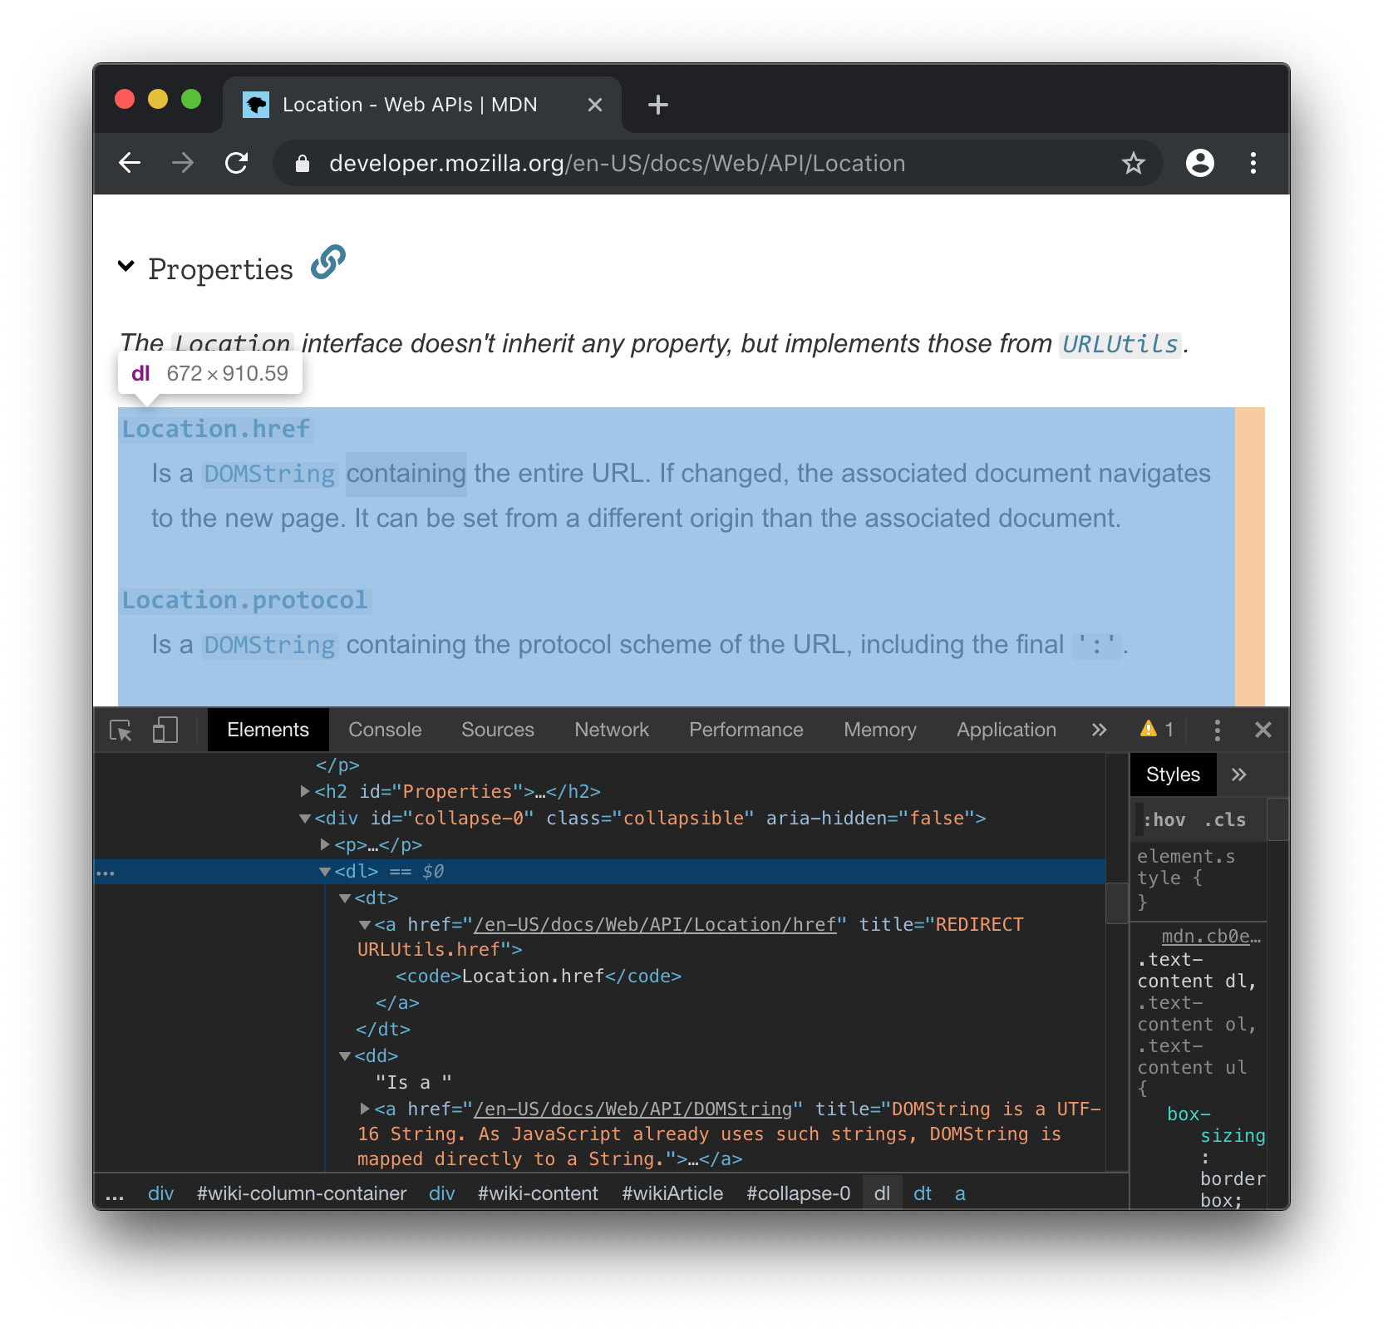Collapse the Properties section chevron
This screenshot has width=1383, height=1333.
coord(126,267)
